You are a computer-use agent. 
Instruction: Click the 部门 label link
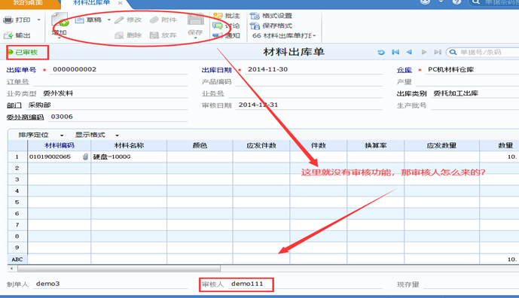(x=14, y=105)
